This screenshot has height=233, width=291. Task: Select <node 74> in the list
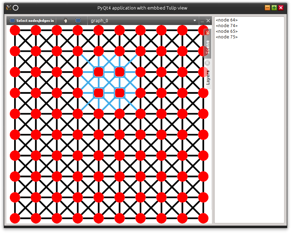227,26
